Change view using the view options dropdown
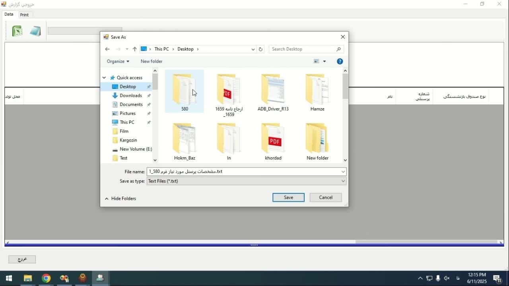The width and height of the screenshot is (509, 286). point(324,61)
